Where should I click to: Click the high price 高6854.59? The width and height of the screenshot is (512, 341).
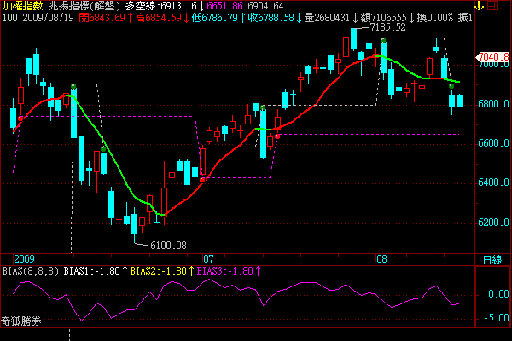pyautogui.click(x=159, y=18)
